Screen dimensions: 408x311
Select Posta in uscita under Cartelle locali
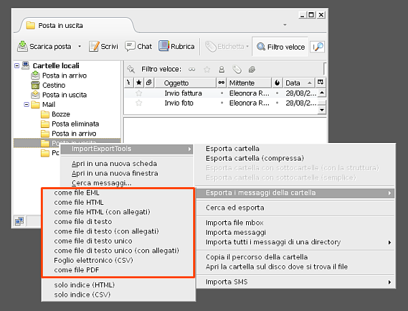click(65, 95)
